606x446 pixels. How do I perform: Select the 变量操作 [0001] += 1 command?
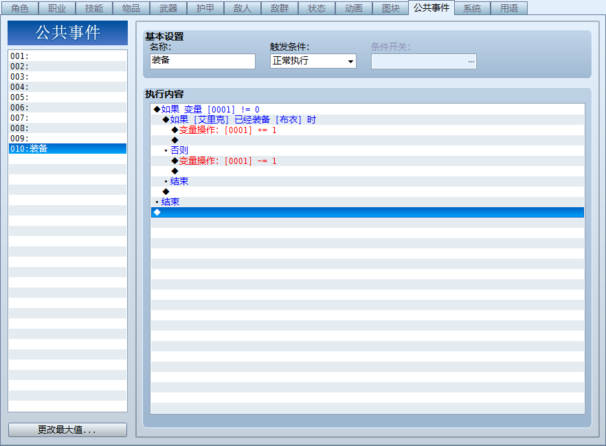point(227,130)
